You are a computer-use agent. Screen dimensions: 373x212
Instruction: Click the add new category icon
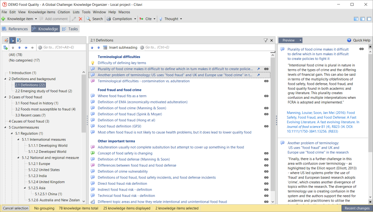(6, 47)
